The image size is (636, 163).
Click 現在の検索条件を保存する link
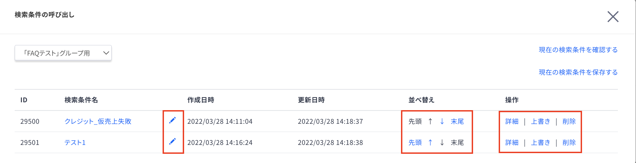(578, 72)
